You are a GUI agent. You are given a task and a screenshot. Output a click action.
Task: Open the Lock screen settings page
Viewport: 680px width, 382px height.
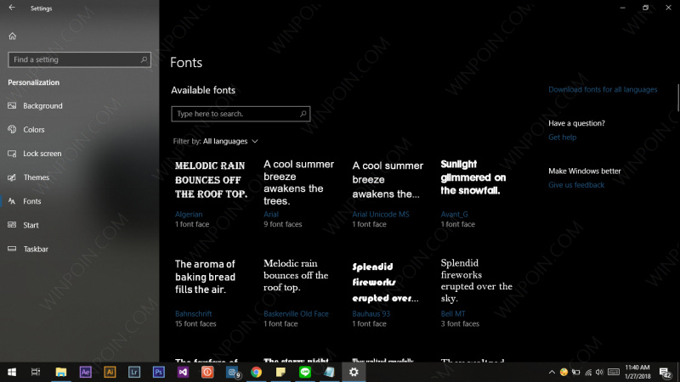point(42,154)
